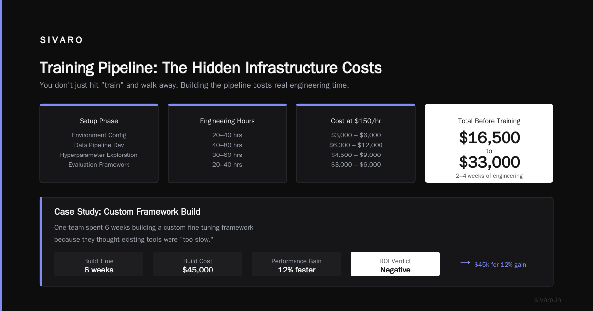Image resolution: width=593 pixels, height=311 pixels.
Task: Click the Cost at $150/hr heading
Action: (356, 121)
